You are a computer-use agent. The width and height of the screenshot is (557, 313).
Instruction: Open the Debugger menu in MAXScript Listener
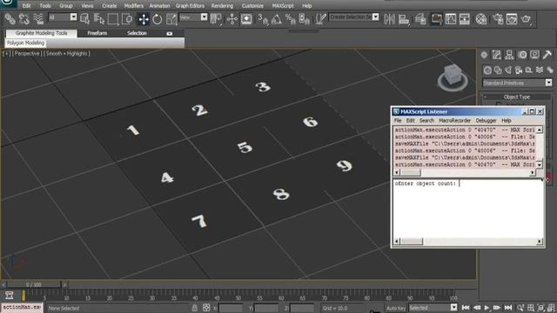click(x=486, y=121)
